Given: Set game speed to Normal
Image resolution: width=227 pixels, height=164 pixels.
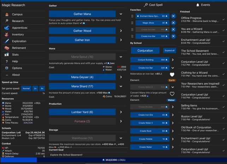Looking at the screenshot, I should [26, 89].
